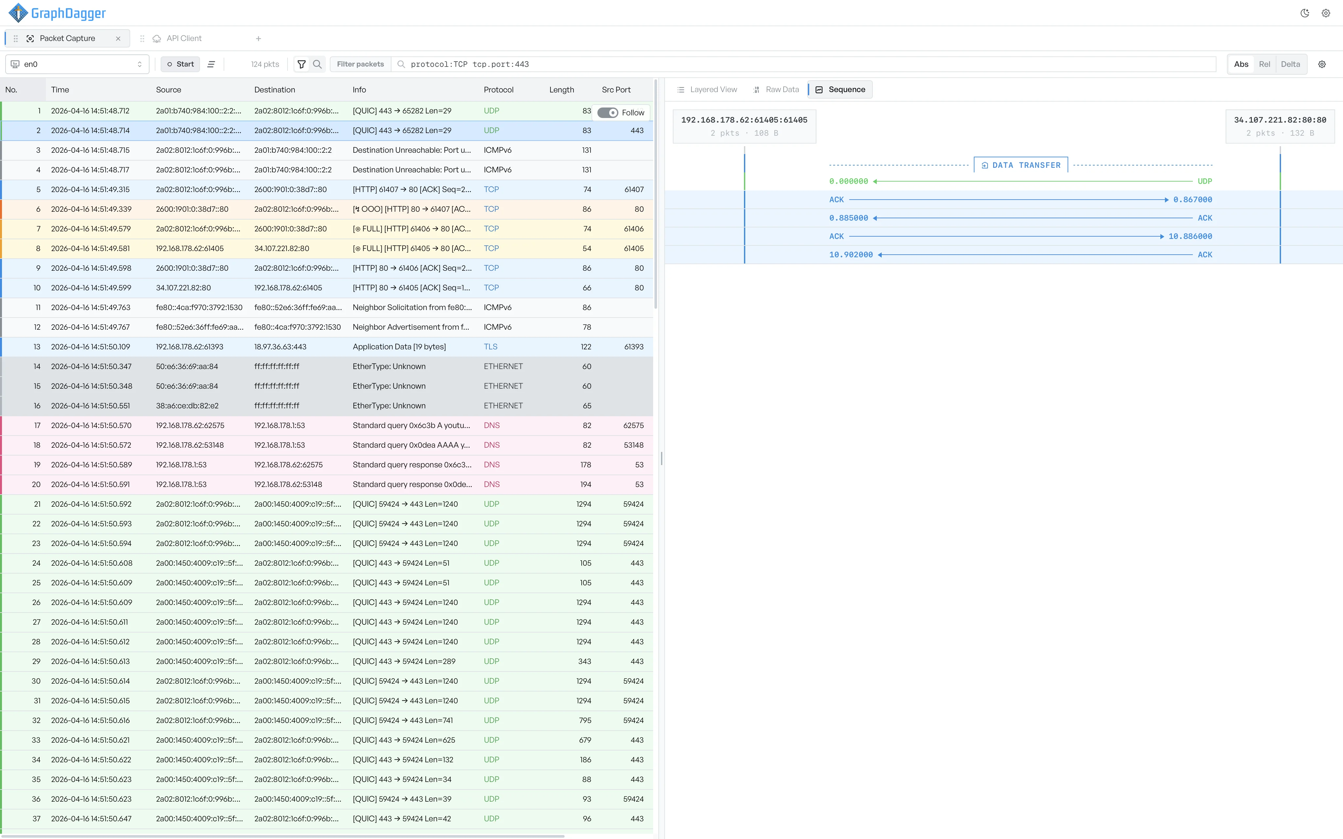Screen dimensions: 1343x839
Task: Open the Raw Data tab
Action: pyautogui.click(x=776, y=89)
